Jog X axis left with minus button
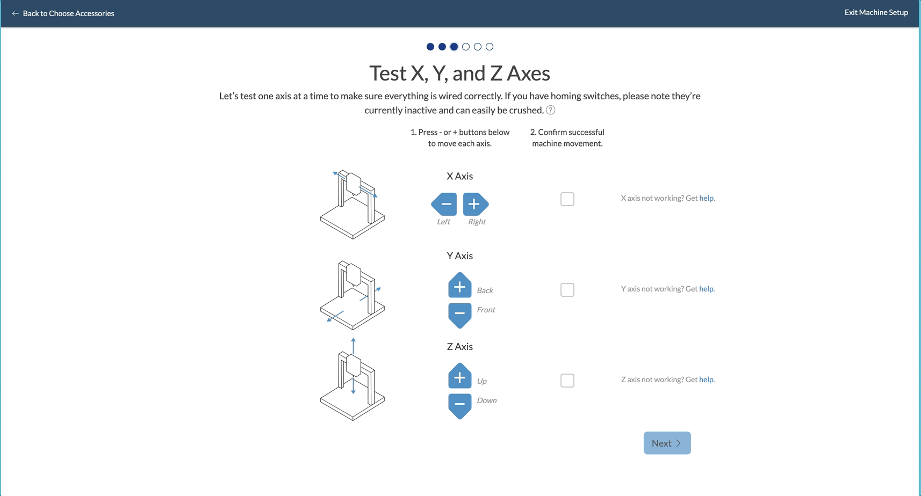The height and width of the screenshot is (496, 921). [444, 204]
